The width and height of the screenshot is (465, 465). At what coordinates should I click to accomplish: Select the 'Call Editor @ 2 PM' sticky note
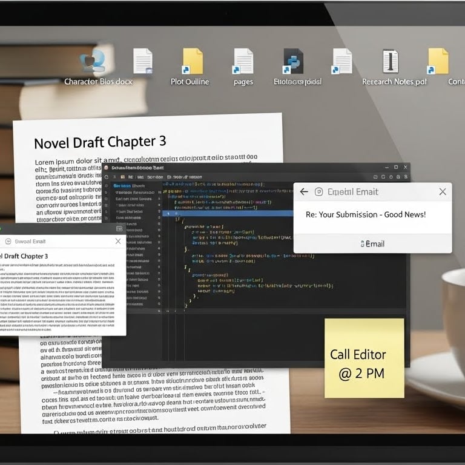click(x=364, y=358)
